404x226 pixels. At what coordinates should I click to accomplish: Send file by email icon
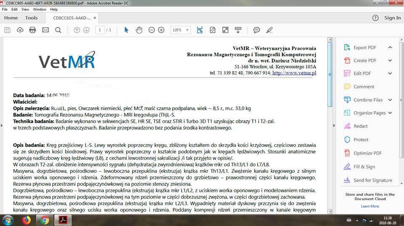(45, 30)
